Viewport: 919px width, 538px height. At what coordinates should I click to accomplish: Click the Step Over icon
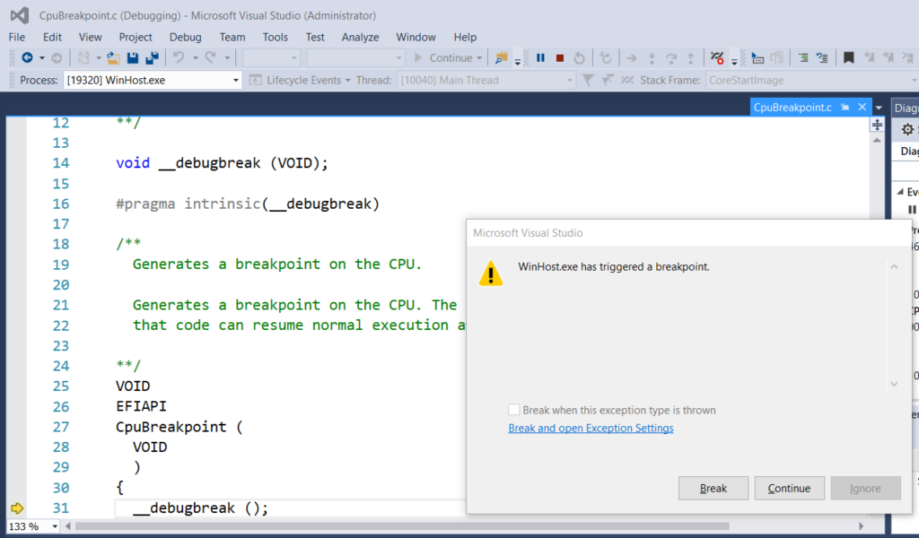pyautogui.click(x=671, y=57)
